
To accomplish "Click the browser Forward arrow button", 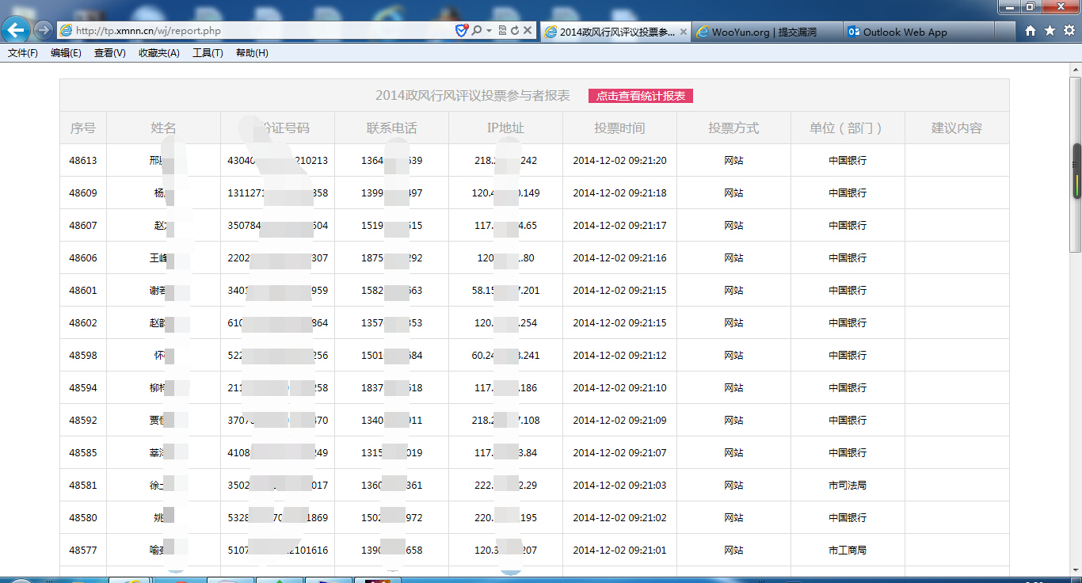I will tap(43, 30).
